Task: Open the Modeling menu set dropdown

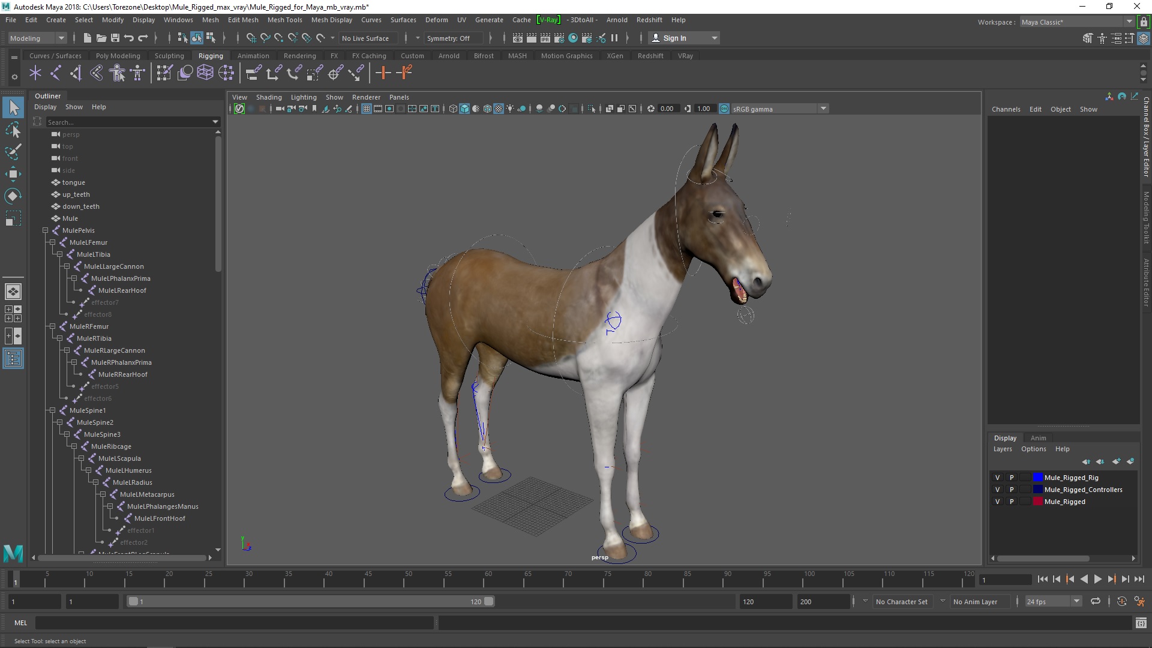Action: click(x=37, y=38)
